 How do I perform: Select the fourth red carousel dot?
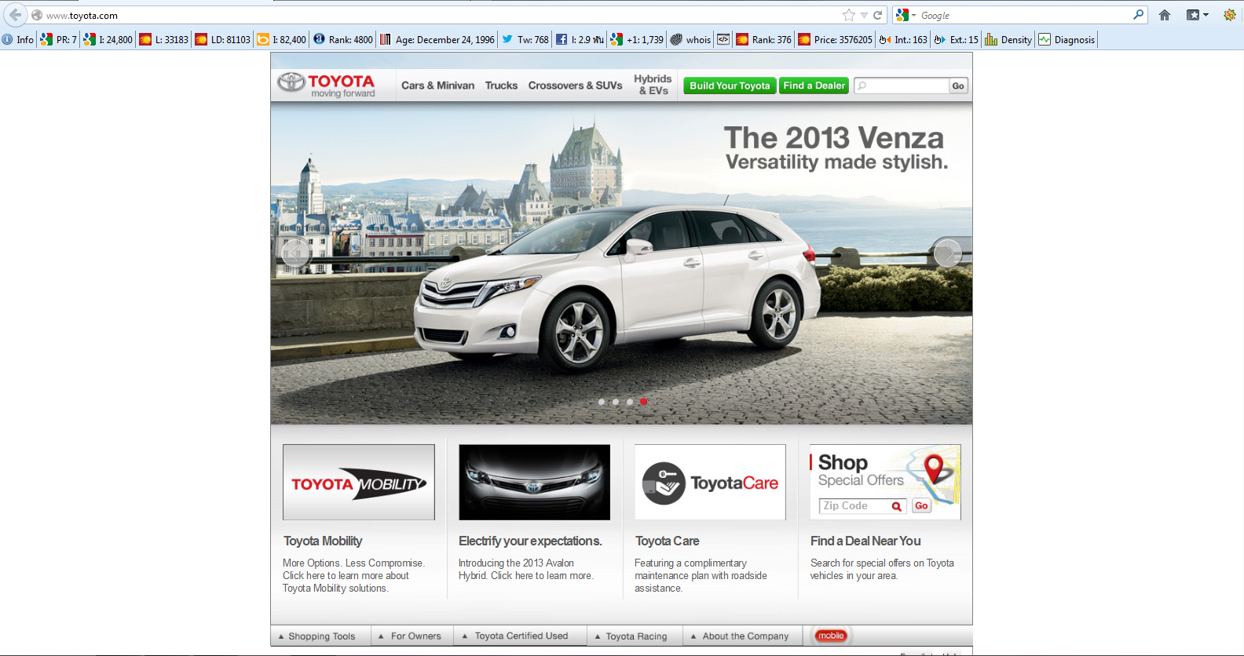(x=644, y=402)
